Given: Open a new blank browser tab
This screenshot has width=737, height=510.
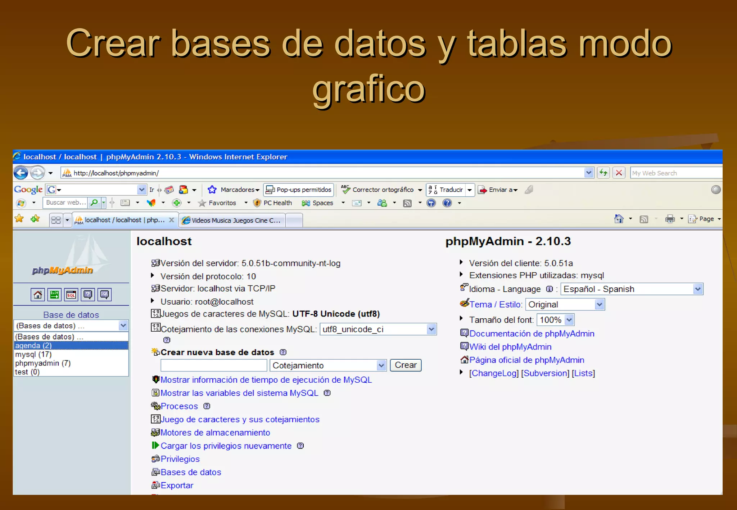Looking at the screenshot, I should pos(294,220).
